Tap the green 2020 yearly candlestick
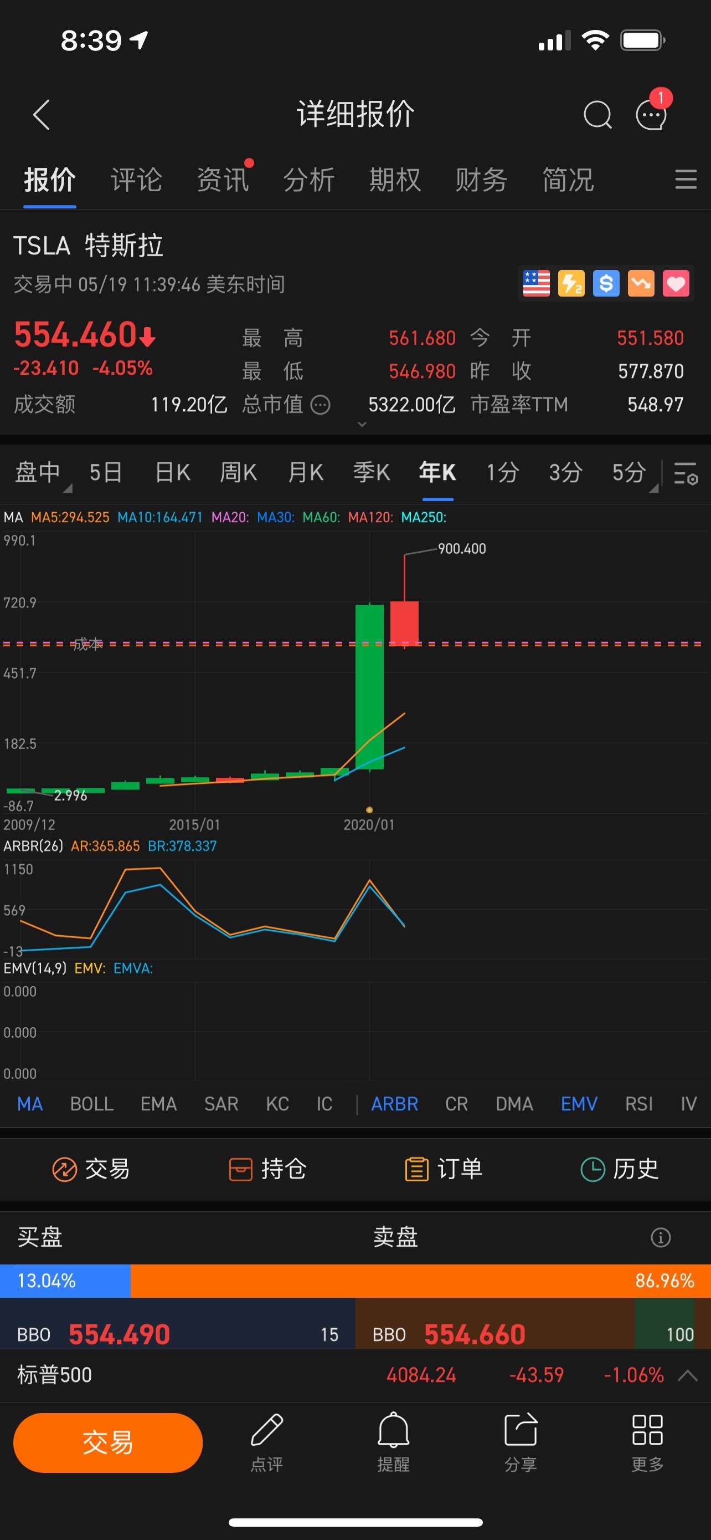Screen dimensions: 711x1540 point(369,686)
